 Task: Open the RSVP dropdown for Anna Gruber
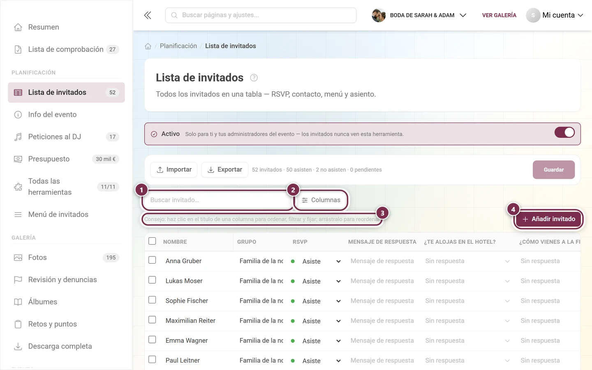tap(316, 261)
